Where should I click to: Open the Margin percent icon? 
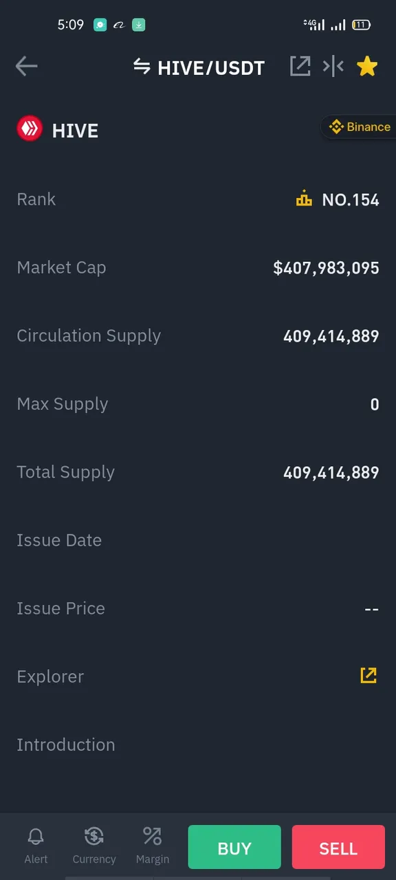[x=152, y=846]
